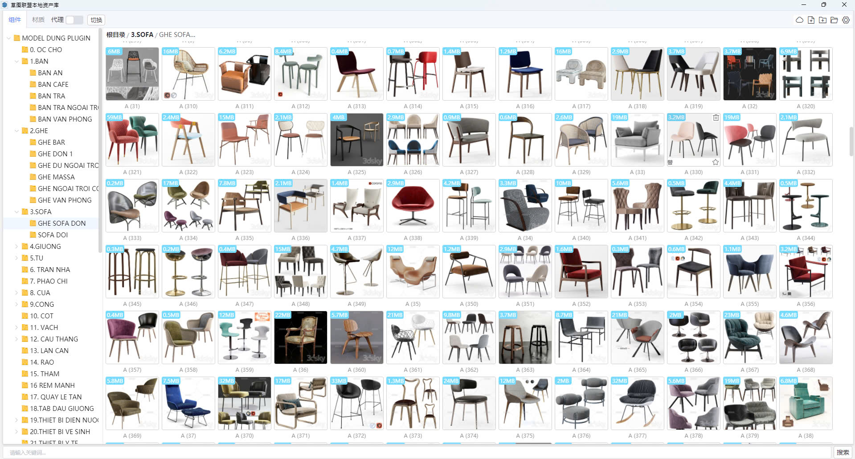Screen dimensions: 855x459
Task: Expand the 4.GIUONG folder
Action: click(x=17, y=247)
